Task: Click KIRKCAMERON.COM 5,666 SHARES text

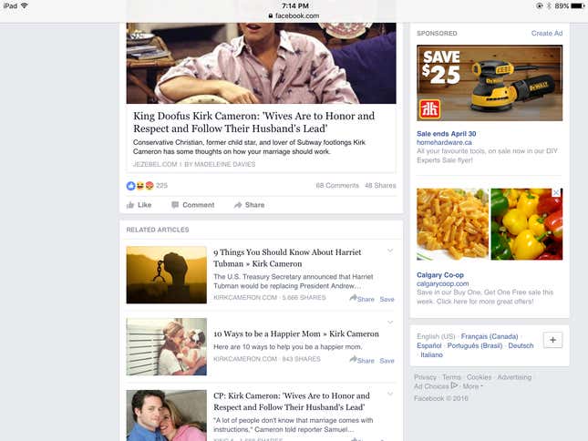Action: pos(270,298)
